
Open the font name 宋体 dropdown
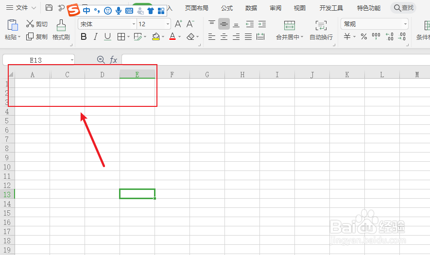click(134, 24)
